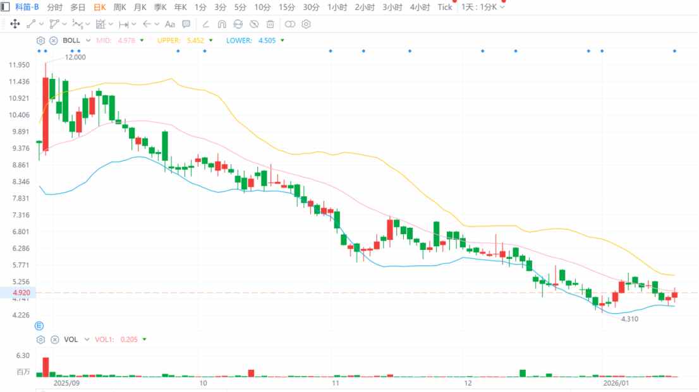The width and height of the screenshot is (699, 392).
Task: Select the 30分 interval button
Action: click(x=311, y=7)
